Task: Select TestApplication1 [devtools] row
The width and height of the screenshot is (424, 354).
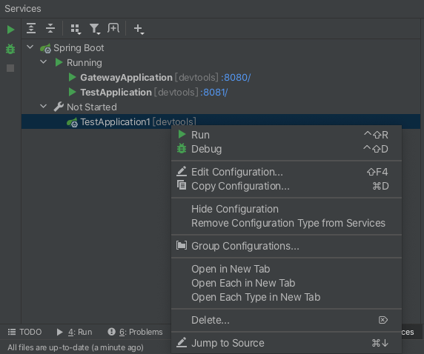Action: tap(221, 122)
